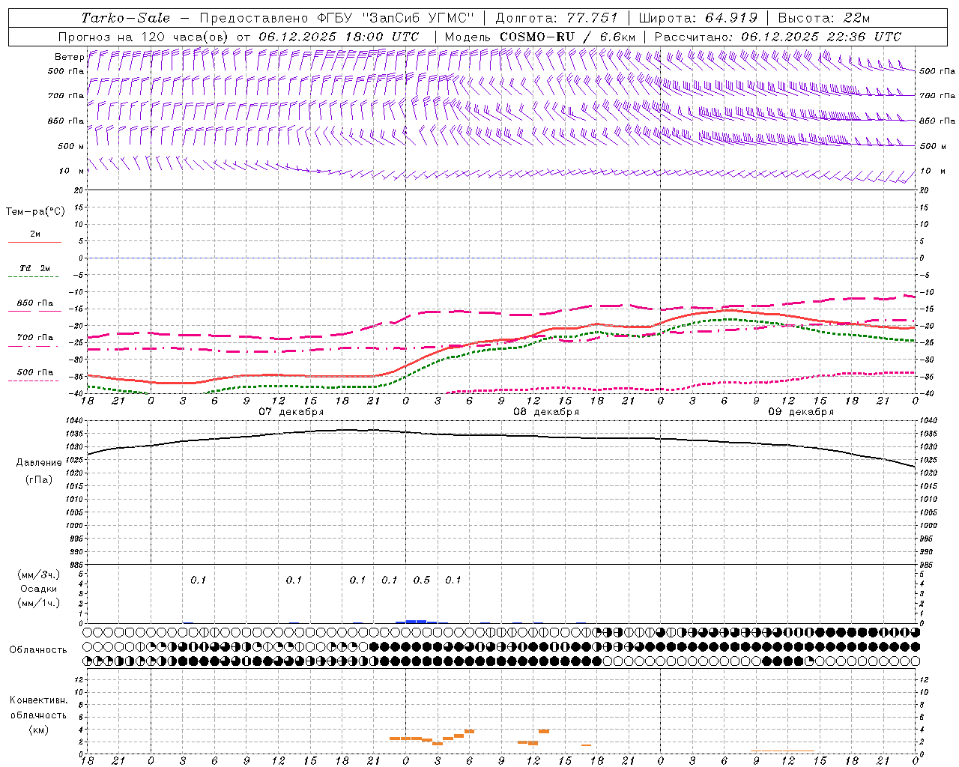Click the '09 декабря' date label
This screenshot has width=959, height=767.
pos(801,412)
